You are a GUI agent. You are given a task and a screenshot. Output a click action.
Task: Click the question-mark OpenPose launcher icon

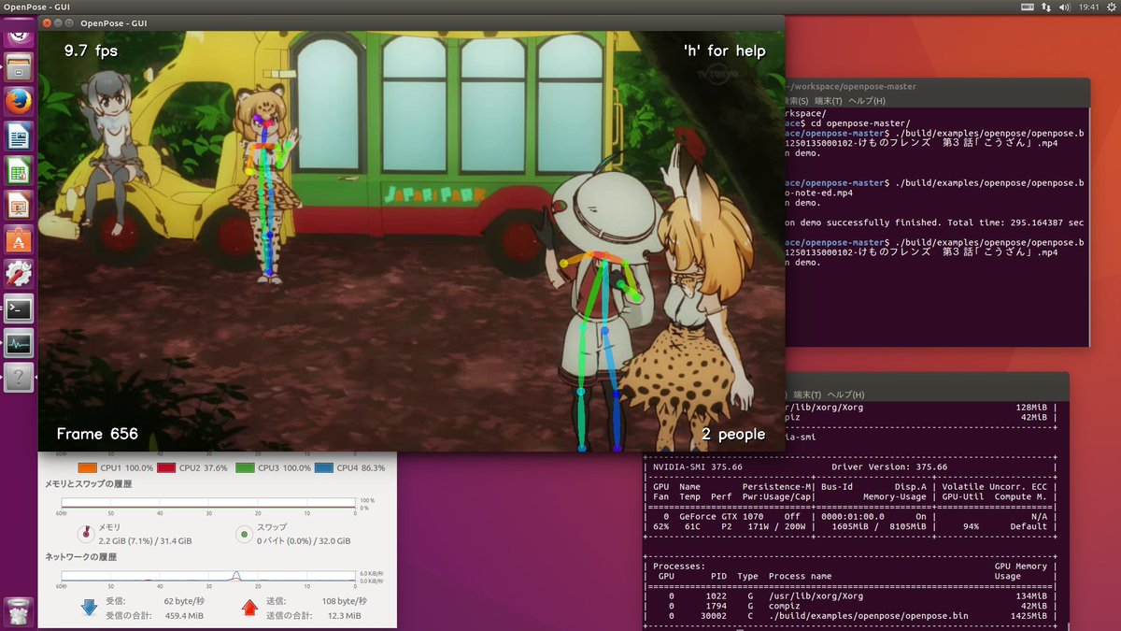19,378
